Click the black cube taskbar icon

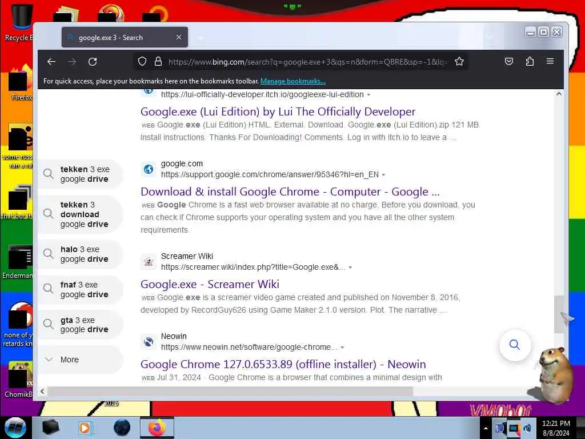[x=50, y=428]
